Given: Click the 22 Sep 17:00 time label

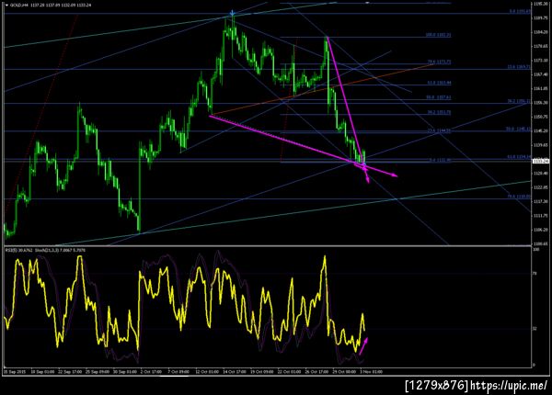Looking at the screenshot, I should point(69,371).
